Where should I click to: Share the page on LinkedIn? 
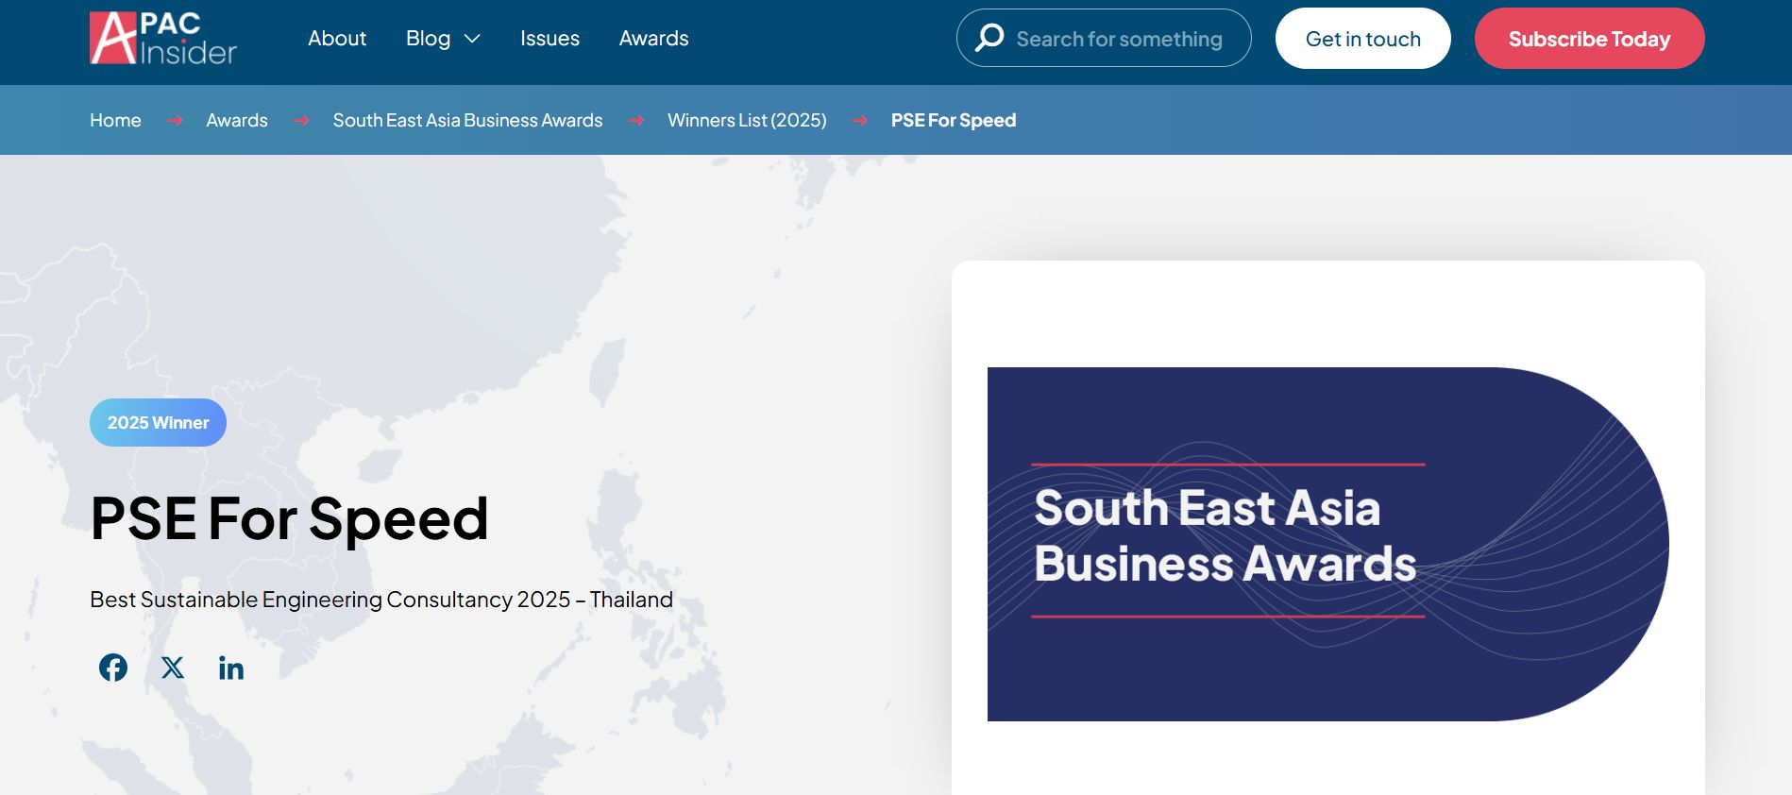pyautogui.click(x=231, y=668)
